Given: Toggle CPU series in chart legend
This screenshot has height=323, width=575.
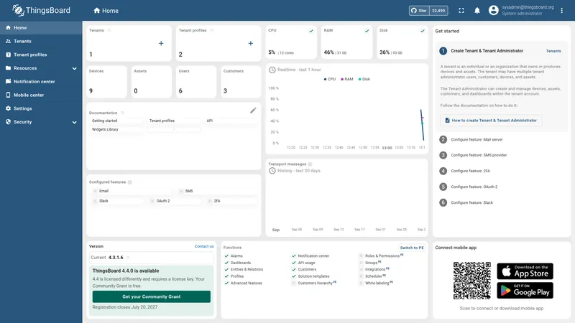Looking at the screenshot, I should click(330, 79).
